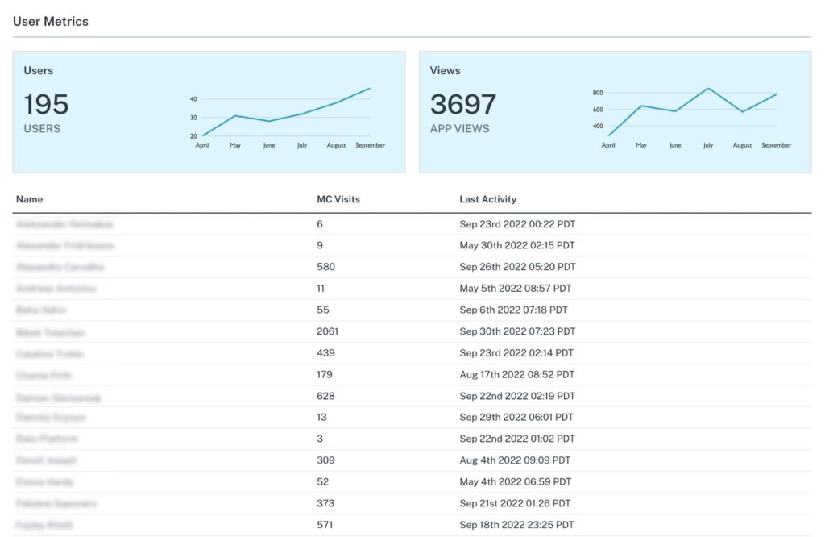Click 'Sep 21st 2022 01:26 PDT' cell

pyautogui.click(x=515, y=503)
